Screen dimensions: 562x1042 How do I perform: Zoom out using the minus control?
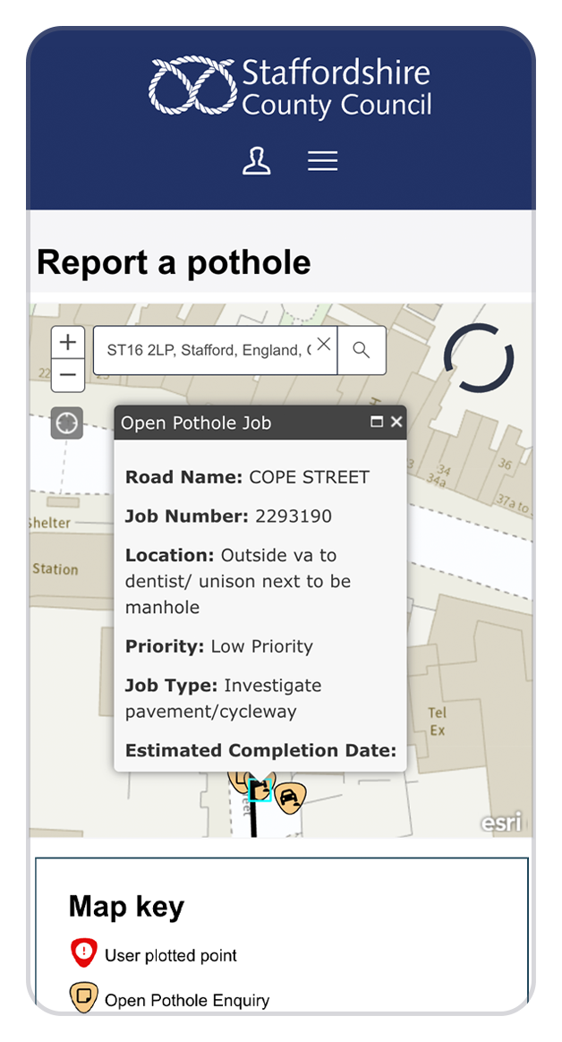tap(68, 374)
